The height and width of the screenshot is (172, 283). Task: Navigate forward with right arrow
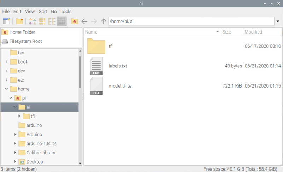[x=94, y=22]
